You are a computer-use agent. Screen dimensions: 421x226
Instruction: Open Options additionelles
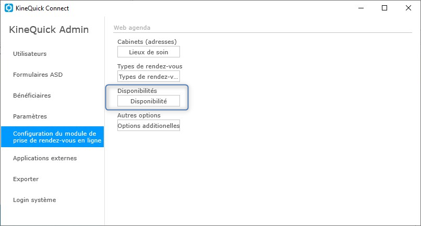(149, 125)
